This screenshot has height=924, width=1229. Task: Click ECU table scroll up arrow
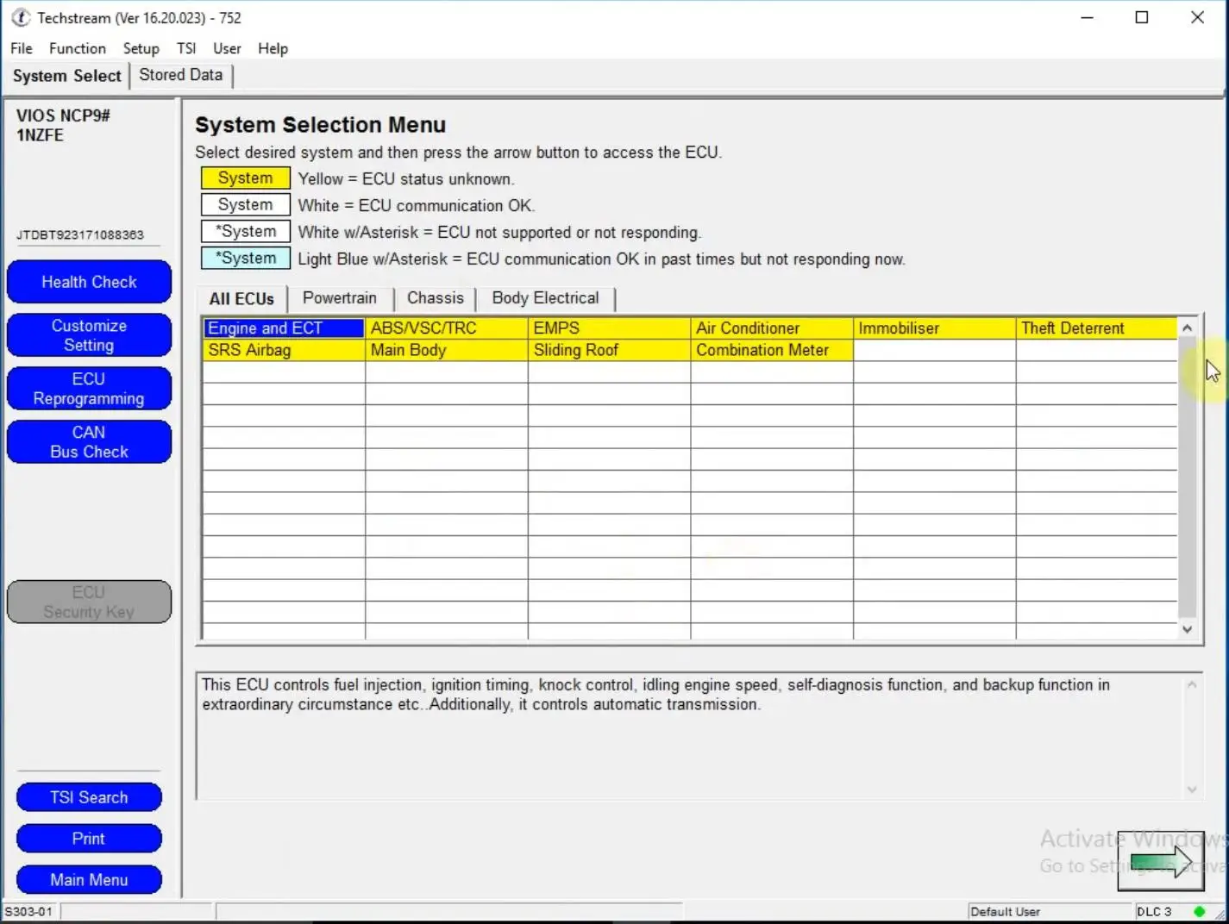(x=1188, y=328)
